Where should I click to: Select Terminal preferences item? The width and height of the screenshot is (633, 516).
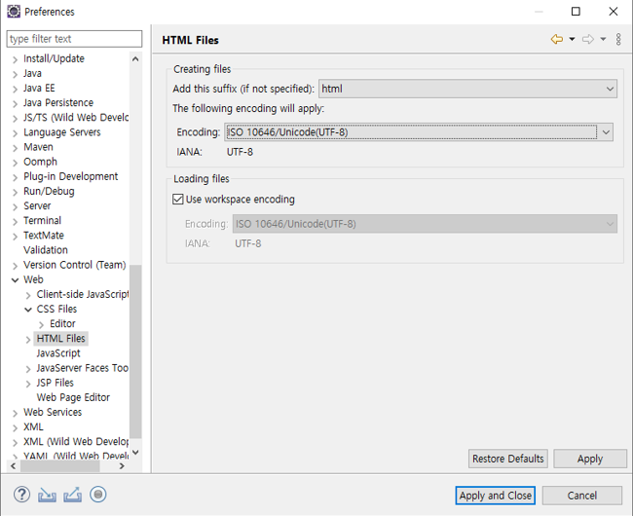43,220
